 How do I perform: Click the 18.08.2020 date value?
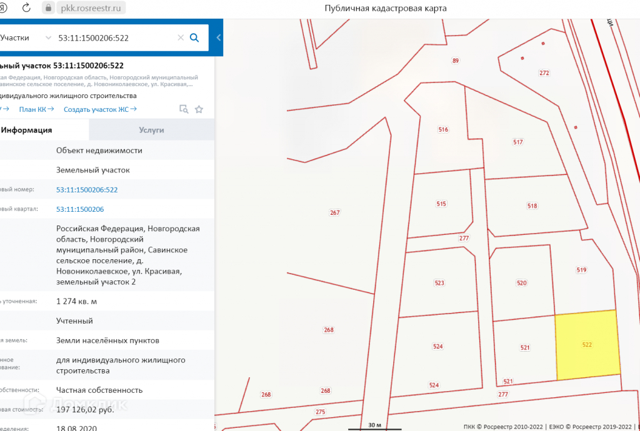click(77, 428)
